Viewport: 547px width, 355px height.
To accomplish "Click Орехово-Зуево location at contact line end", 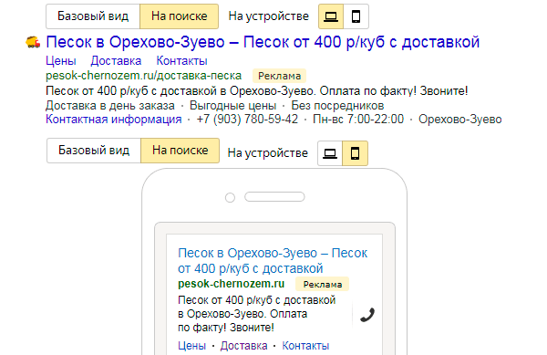I will (x=460, y=120).
